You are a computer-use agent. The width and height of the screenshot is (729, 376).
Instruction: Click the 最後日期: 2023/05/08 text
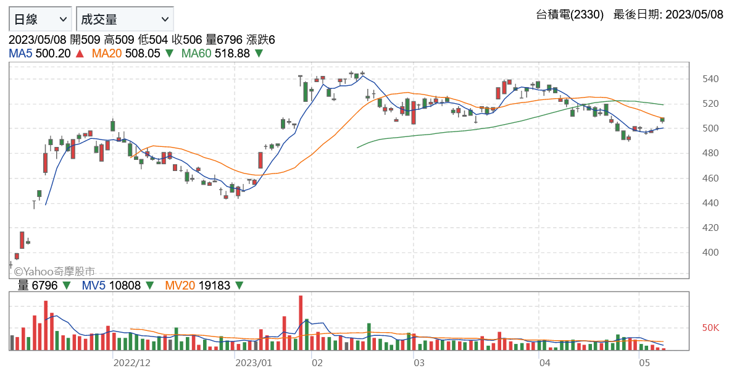point(669,14)
